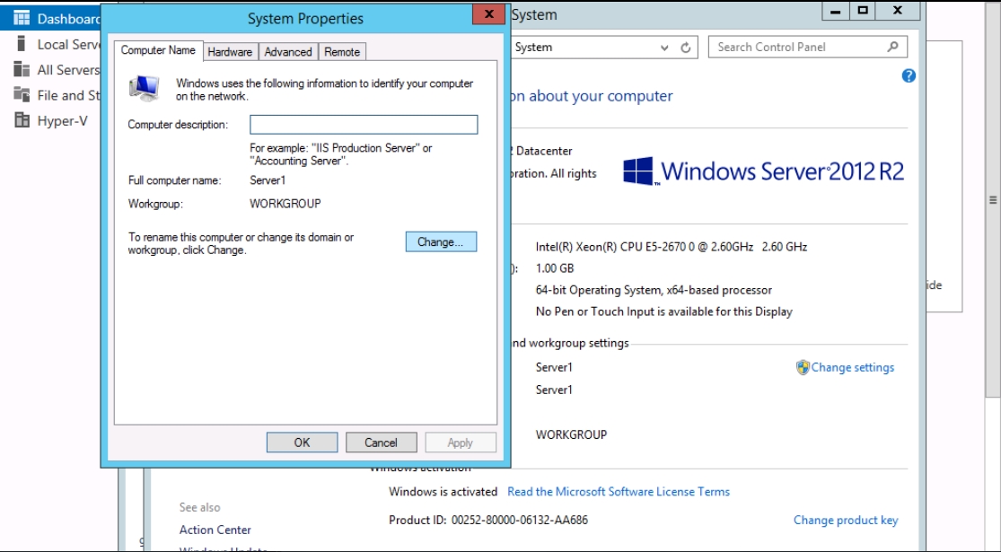Click the computer icon in System Properties

click(145, 88)
